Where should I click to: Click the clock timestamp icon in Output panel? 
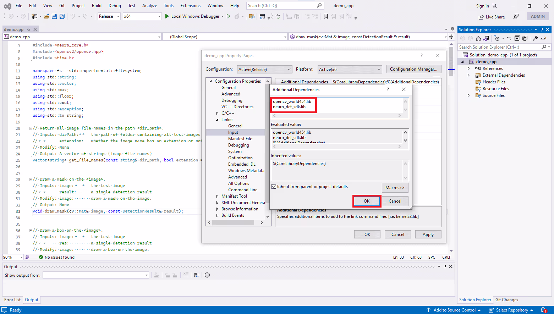tap(207, 275)
